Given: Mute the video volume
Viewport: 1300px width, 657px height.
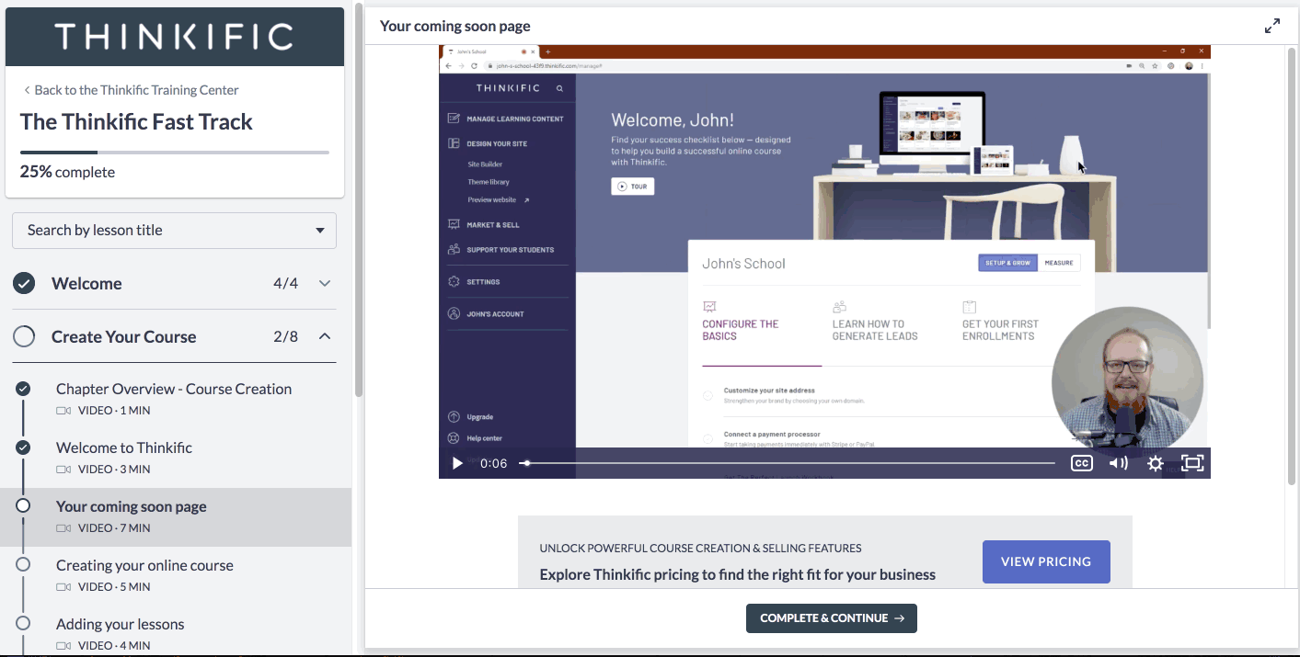Looking at the screenshot, I should click(1119, 463).
